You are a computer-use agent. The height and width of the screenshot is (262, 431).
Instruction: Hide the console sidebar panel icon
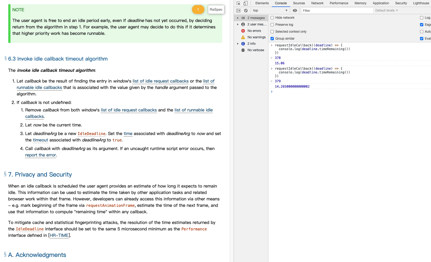[x=238, y=10]
